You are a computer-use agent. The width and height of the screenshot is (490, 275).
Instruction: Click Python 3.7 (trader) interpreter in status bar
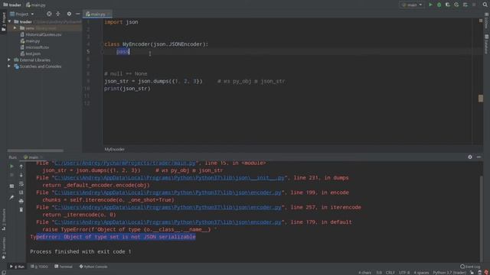pyautogui.click(x=449, y=273)
